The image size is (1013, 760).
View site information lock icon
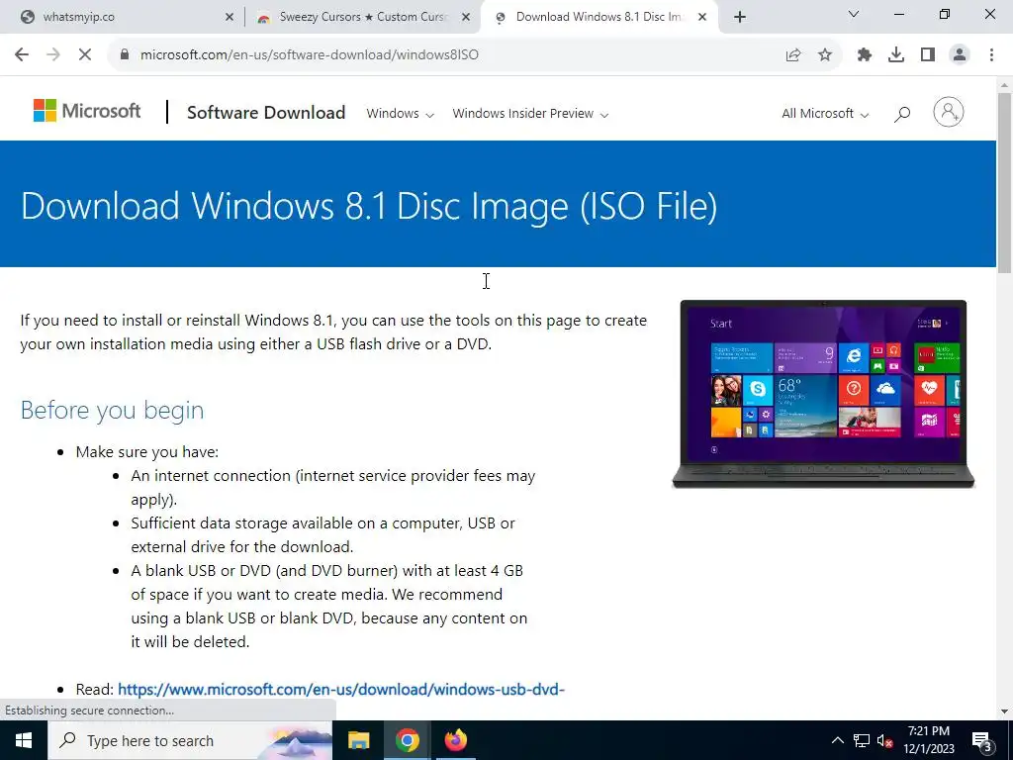(x=125, y=55)
